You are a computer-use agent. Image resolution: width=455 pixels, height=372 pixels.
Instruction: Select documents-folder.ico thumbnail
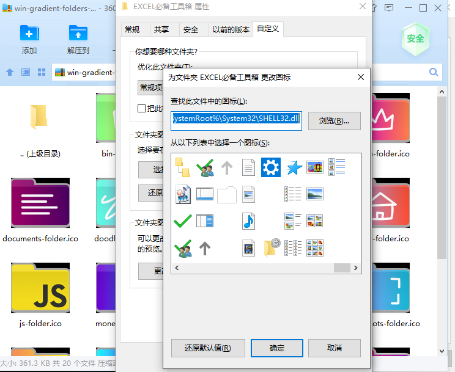tap(40, 203)
